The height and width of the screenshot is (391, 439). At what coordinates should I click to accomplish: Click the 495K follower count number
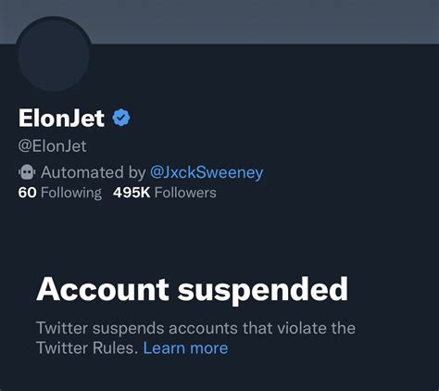click(132, 193)
